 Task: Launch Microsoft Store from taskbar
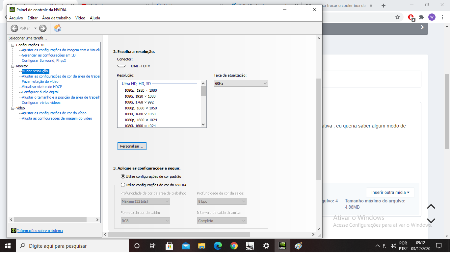169,246
